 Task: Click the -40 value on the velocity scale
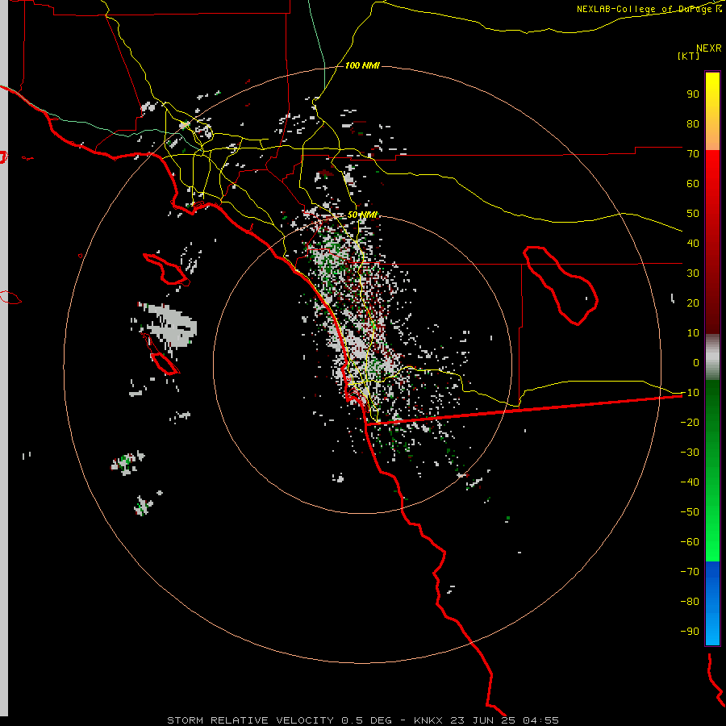(690, 482)
